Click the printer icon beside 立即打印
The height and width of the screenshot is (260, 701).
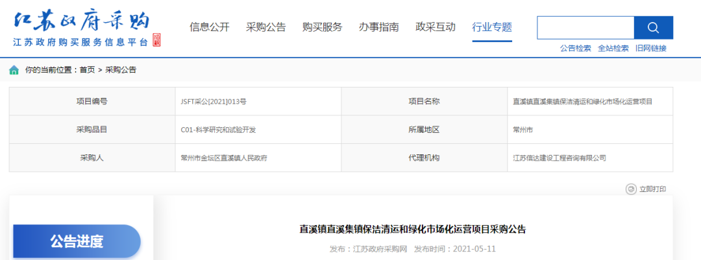631,189
